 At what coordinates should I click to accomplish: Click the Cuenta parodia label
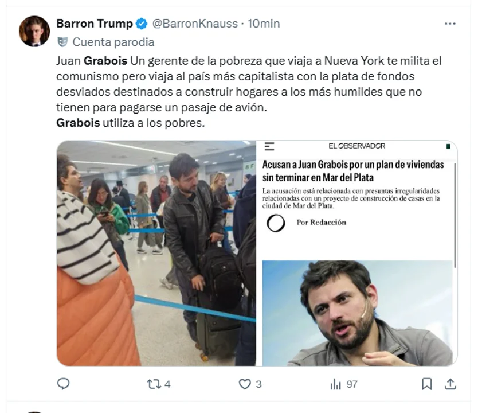(113, 42)
